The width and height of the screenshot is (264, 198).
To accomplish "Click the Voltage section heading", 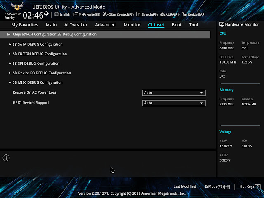I will tap(226, 132).
